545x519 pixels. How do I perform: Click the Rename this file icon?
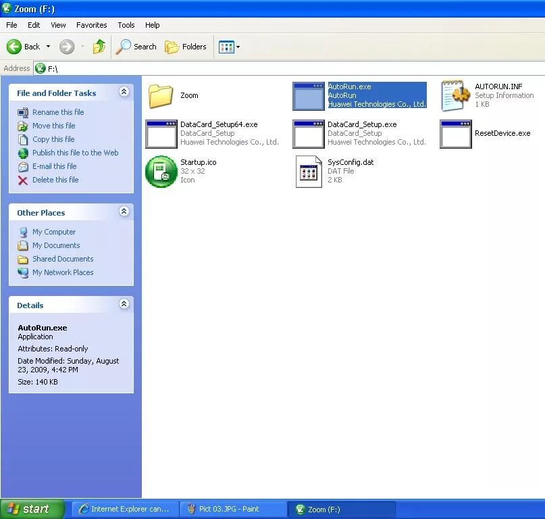click(x=23, y=112)
